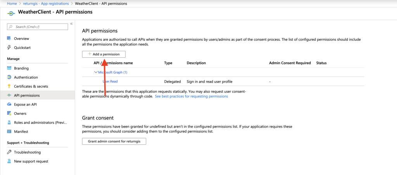Click the plus icon on Add a permission
Screen dimensions: 397x175
tap(90, 54)
